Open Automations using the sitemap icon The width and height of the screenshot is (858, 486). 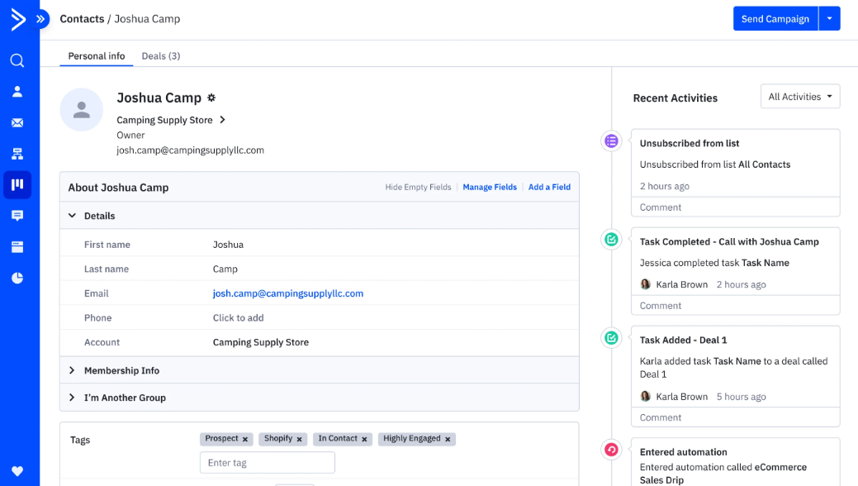pos(18,154)
